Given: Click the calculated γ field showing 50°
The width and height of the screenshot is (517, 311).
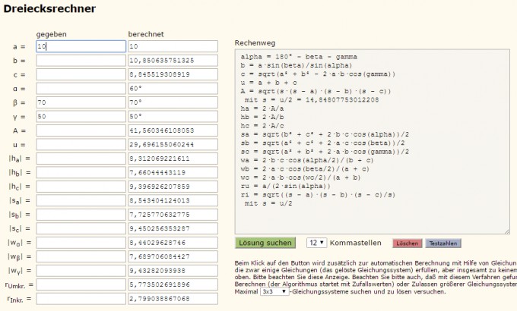Looking at the screenshot, I should click(173, 117).
